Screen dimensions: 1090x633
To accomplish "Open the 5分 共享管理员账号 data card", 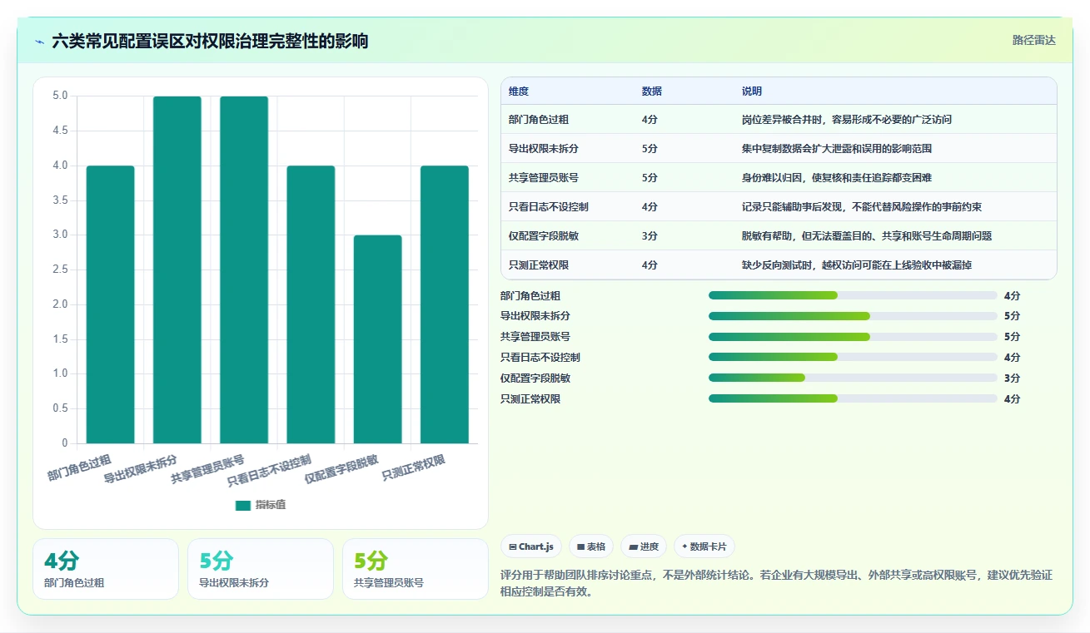I will 416,569.
